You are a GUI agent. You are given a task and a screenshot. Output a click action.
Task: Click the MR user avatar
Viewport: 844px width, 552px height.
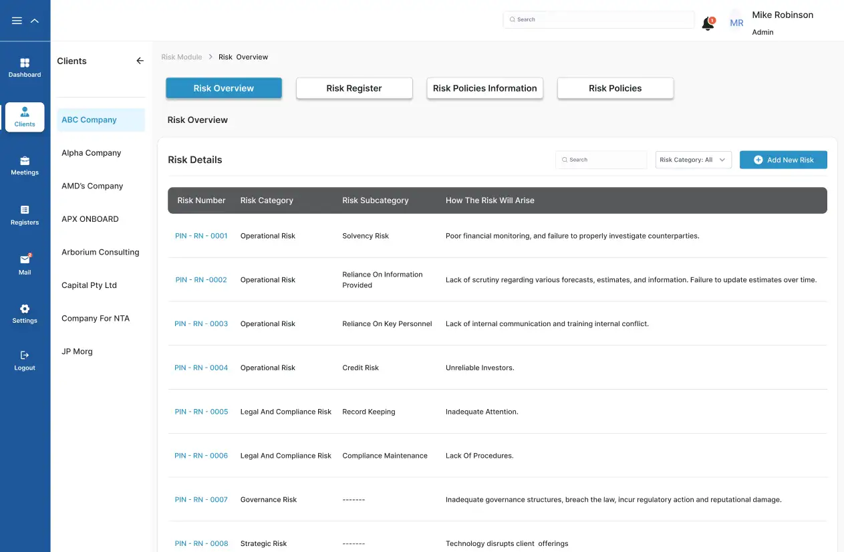click(x=736, y=23)
